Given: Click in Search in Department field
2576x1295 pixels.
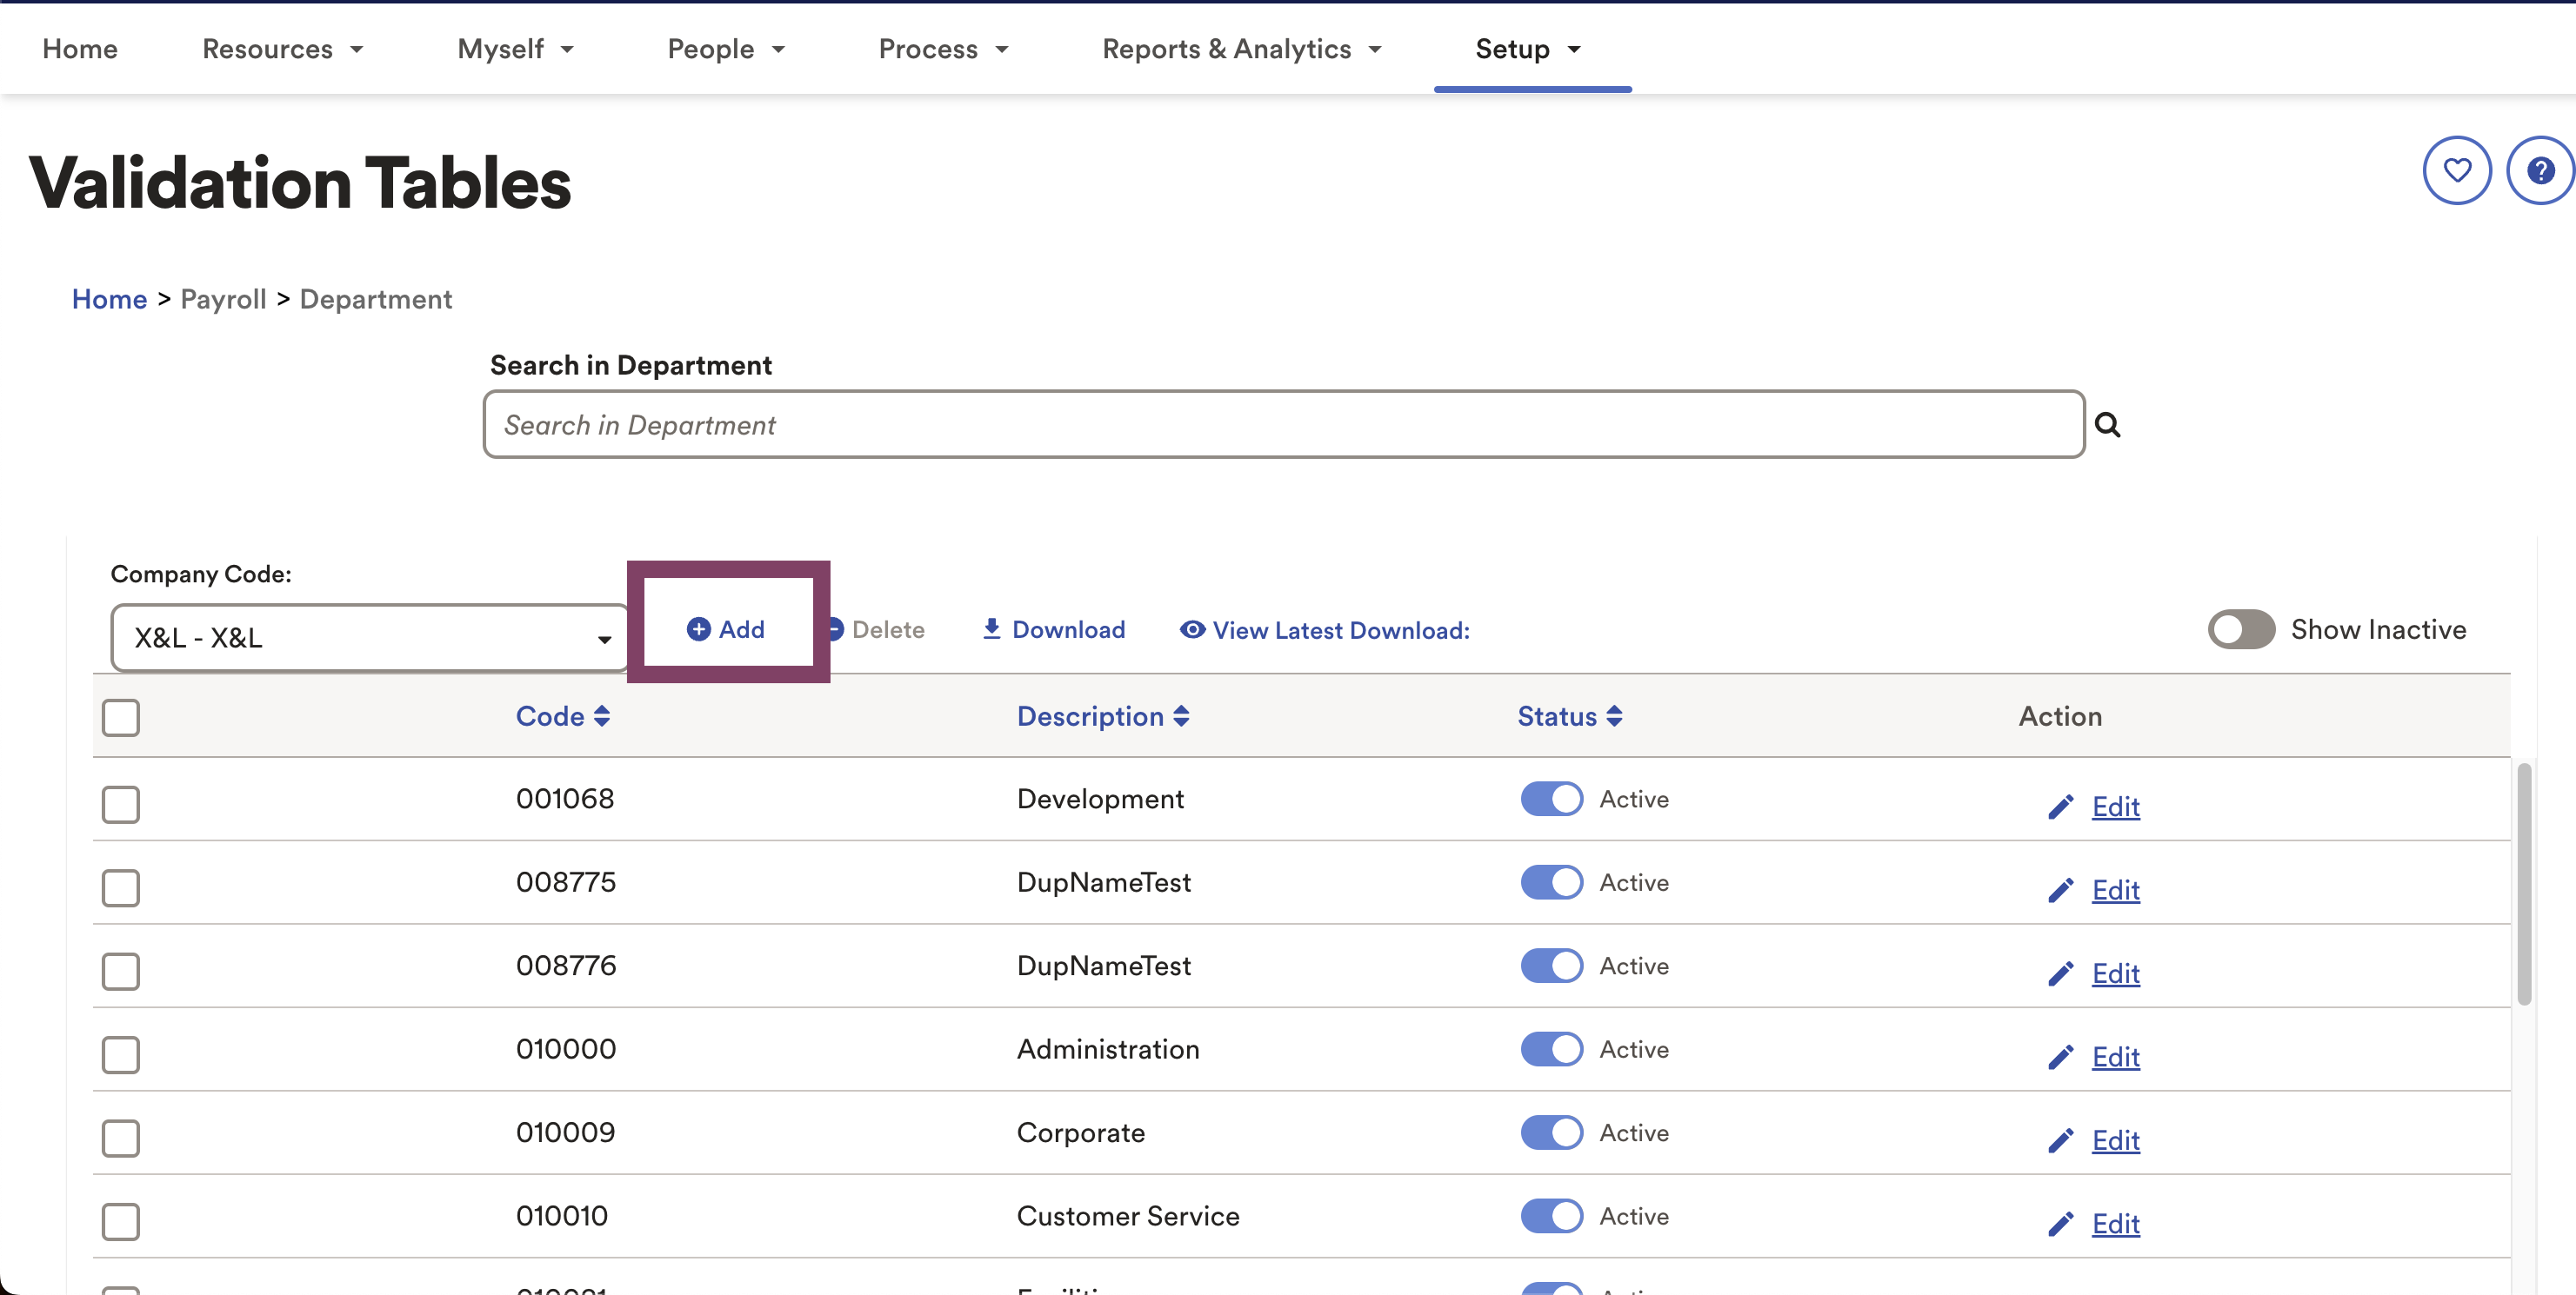Looking at the screenshot, I should pos(1284,425).
